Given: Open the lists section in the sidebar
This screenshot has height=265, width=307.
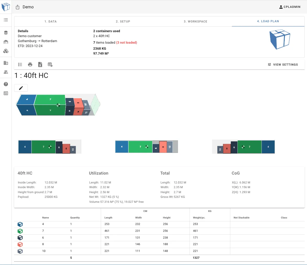Looking at the screenshot, I should (6, 20).
